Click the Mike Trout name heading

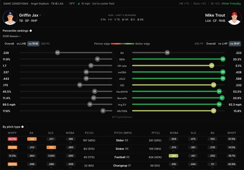[215, 15]
